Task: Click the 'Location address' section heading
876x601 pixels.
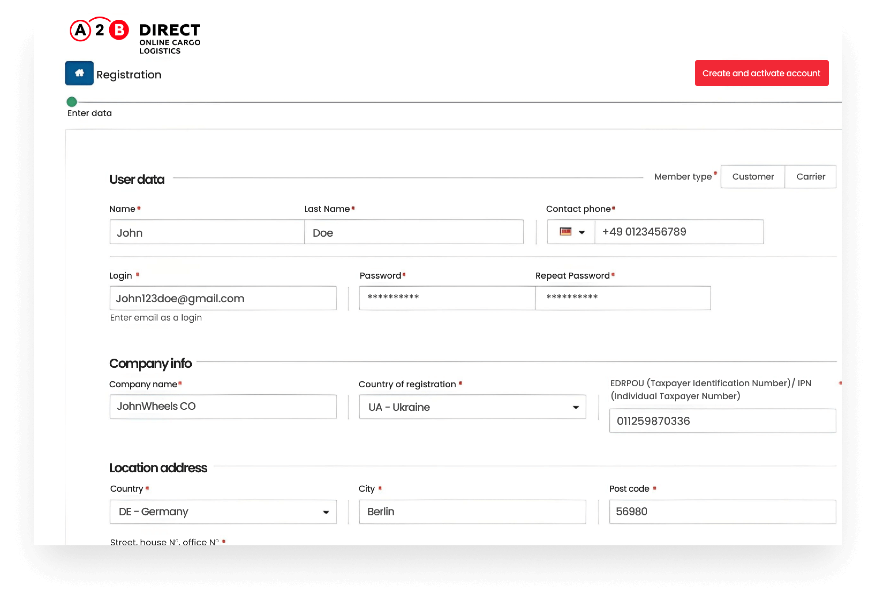Action: [x=158, y=468]
